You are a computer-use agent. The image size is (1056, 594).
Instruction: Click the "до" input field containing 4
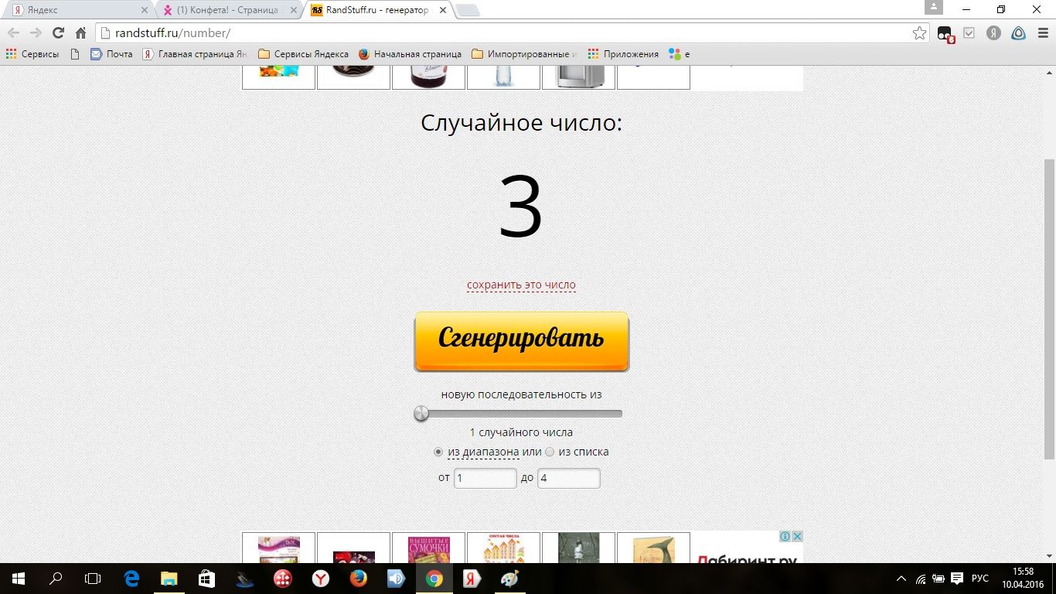(x=568, y=478)
